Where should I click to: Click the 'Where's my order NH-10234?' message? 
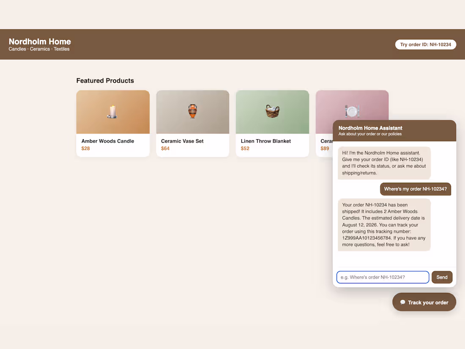point(415,189)
